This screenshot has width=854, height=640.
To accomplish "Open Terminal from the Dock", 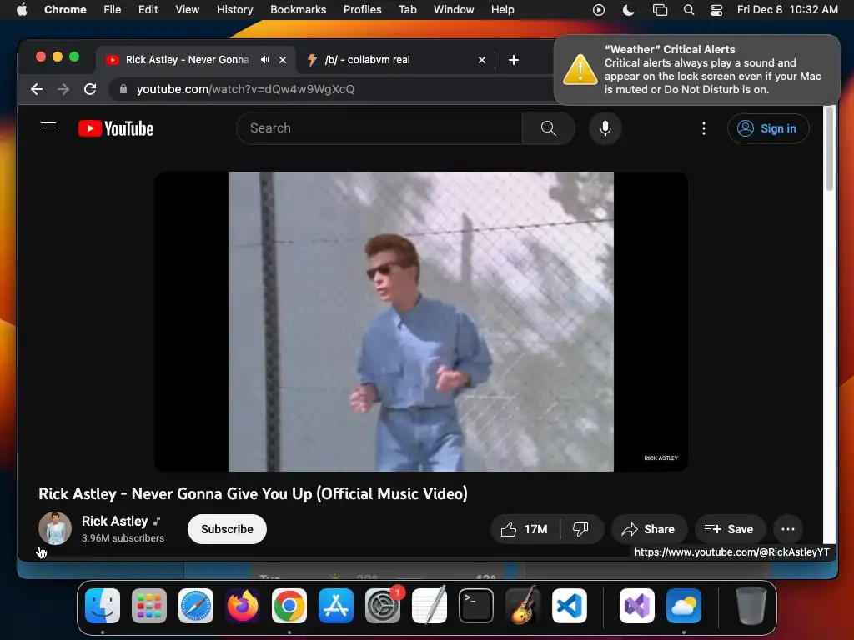I will point(476,606).
